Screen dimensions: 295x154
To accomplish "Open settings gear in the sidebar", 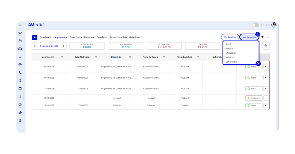I will click(20, 120).
